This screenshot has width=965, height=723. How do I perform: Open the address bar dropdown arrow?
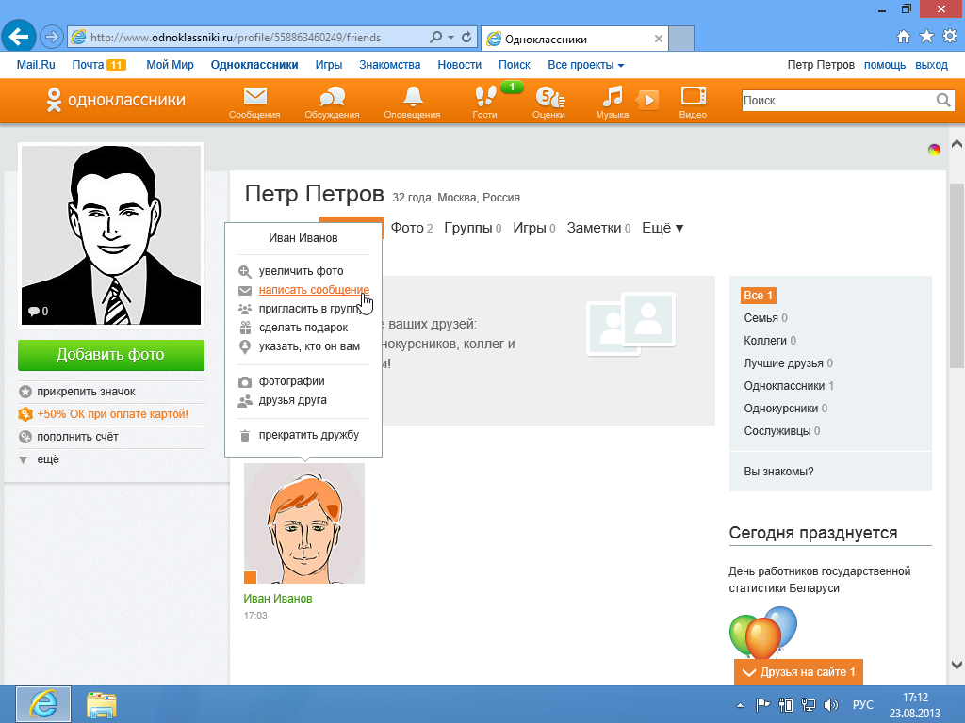(451, 37)
